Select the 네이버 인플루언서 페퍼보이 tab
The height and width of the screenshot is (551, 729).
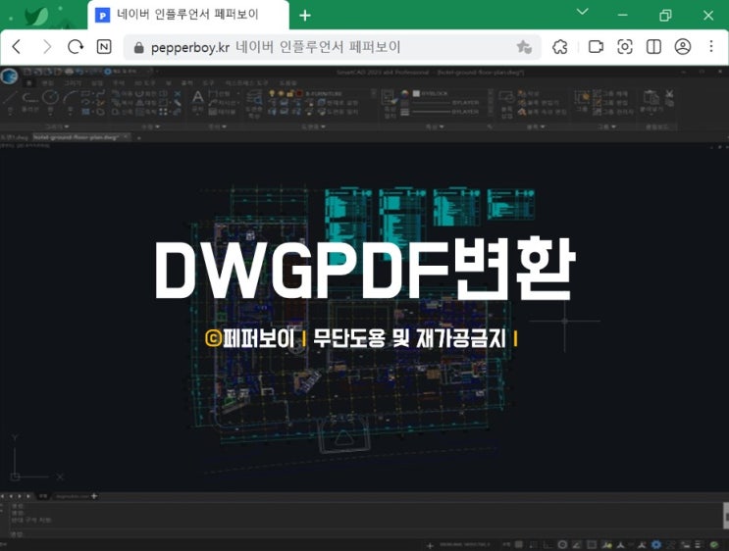coord(188,15)
